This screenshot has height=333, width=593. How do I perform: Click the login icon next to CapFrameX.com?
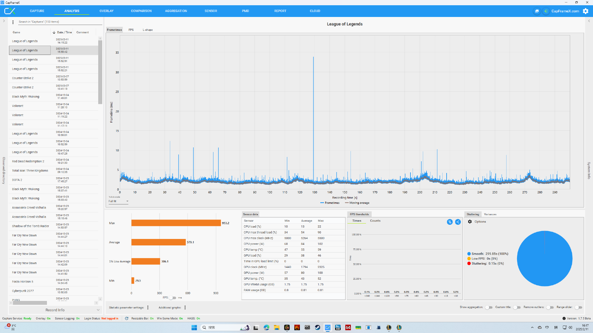[x=546, y=11]
